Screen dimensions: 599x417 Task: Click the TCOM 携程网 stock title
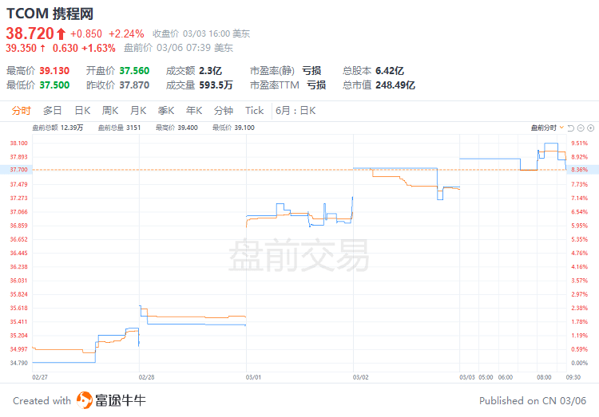click(50, 14)
